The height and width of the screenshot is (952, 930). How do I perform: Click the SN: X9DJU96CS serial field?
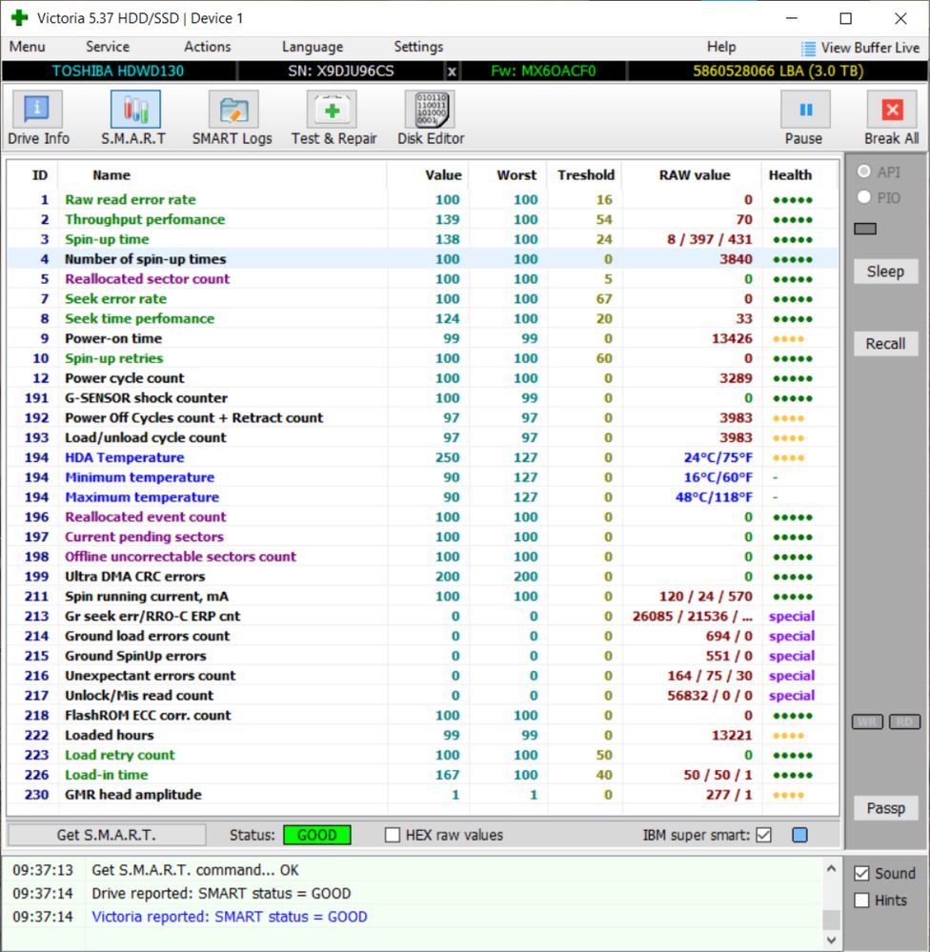[341, 71]
